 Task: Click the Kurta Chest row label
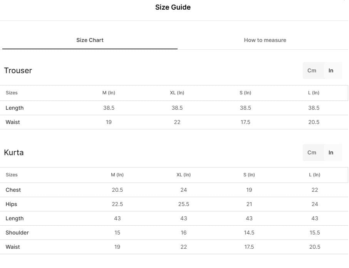(13, 190)
